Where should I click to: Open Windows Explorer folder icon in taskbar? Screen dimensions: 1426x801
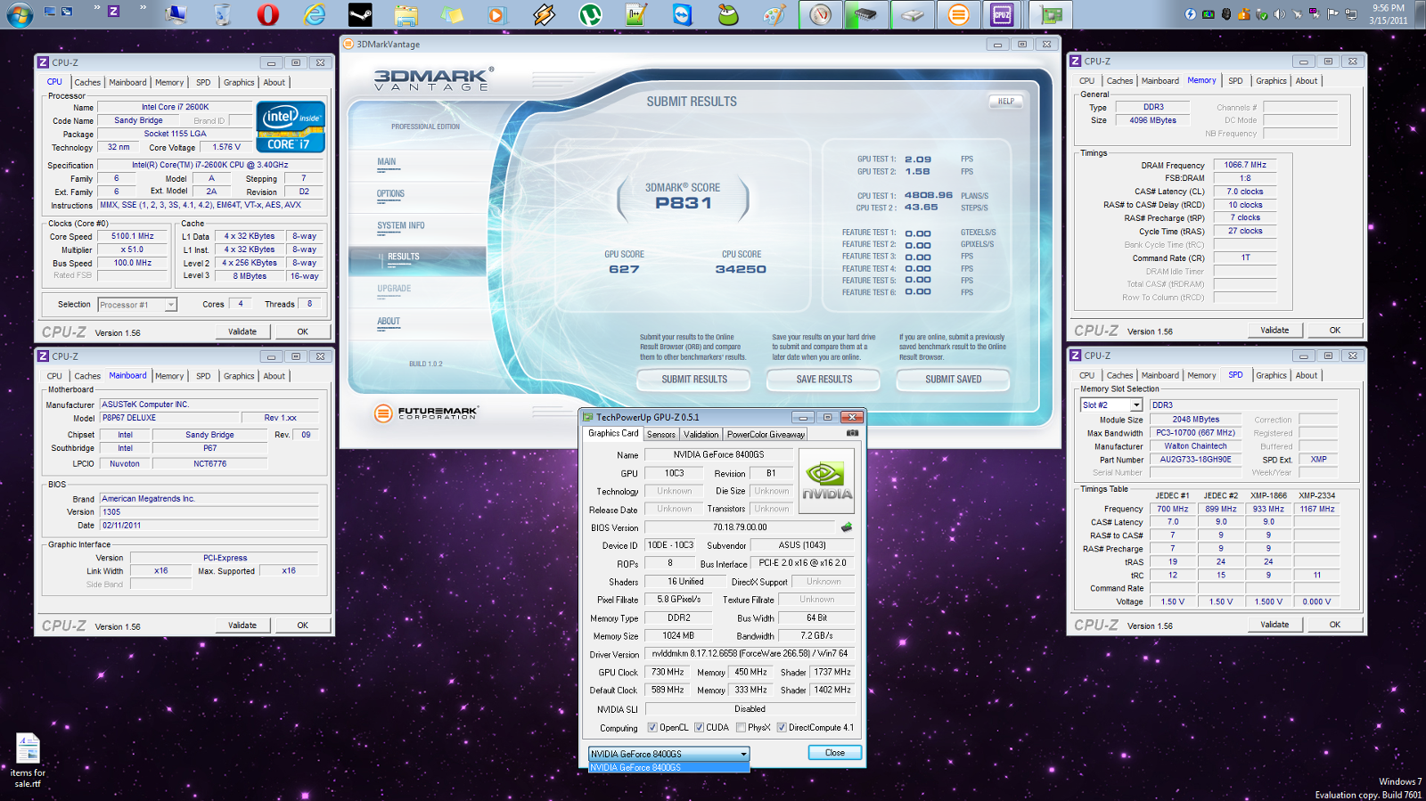click(x=406, y=14)
